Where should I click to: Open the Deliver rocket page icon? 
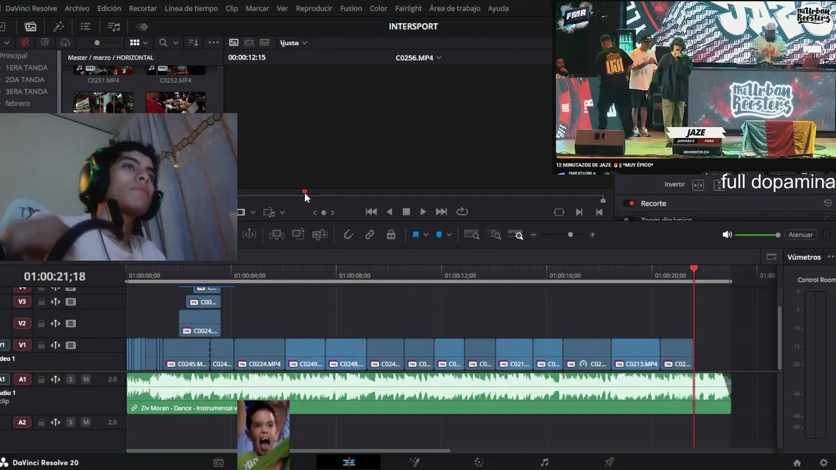click(609, 462)
